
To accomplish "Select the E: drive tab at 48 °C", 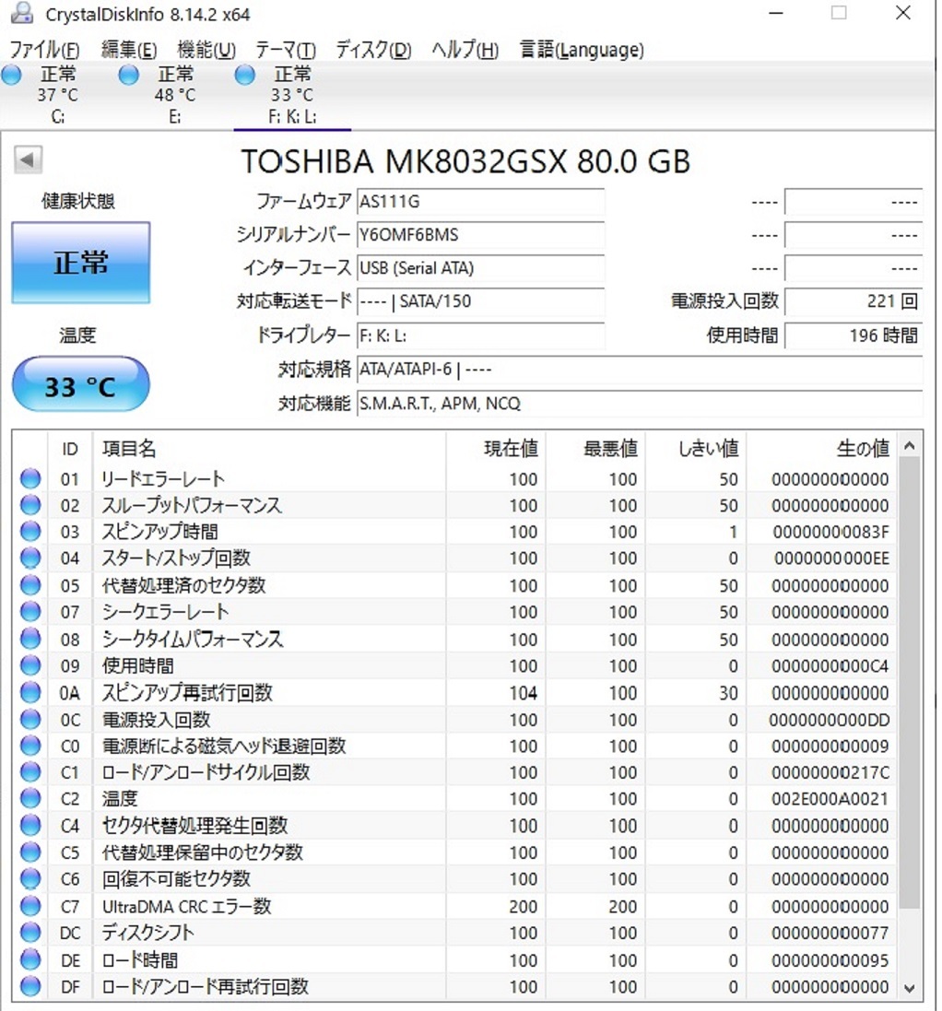I will pos(174,95).
